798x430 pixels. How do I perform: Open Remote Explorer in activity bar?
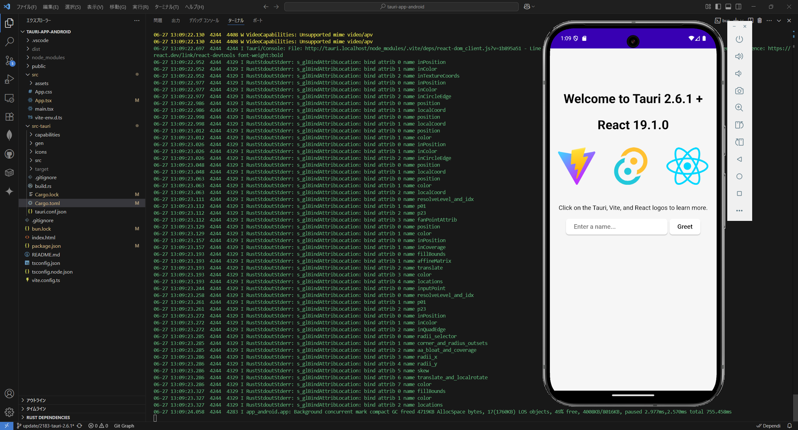click(9, 98)
